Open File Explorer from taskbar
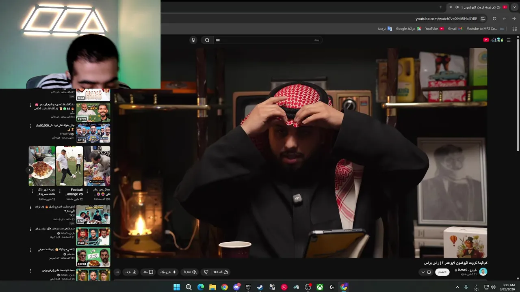Viewport: 520px width, 292px height. point(212,287)
